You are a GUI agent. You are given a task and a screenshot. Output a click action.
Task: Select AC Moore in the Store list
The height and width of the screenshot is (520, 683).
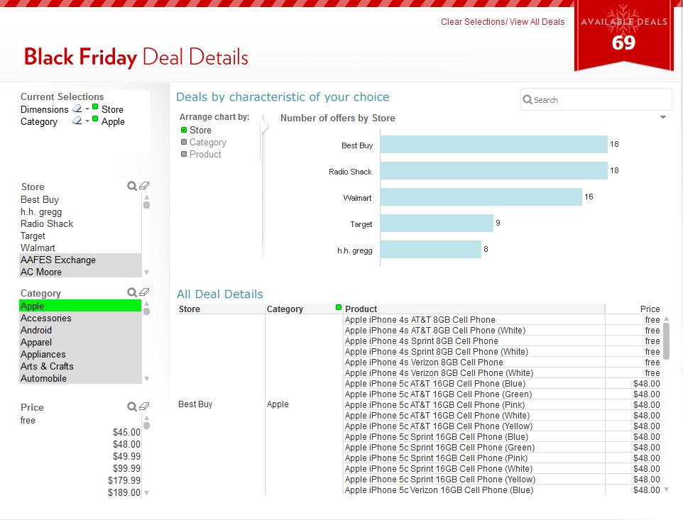(81, 272)
